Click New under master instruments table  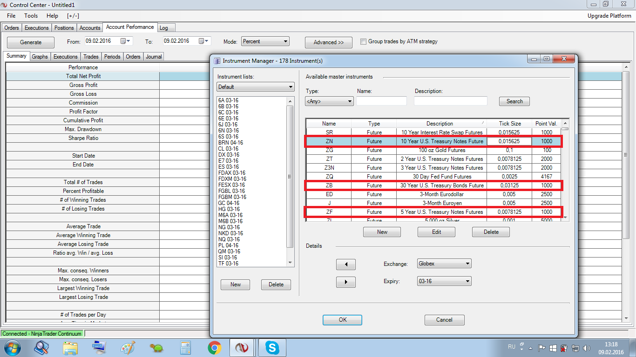382,232
